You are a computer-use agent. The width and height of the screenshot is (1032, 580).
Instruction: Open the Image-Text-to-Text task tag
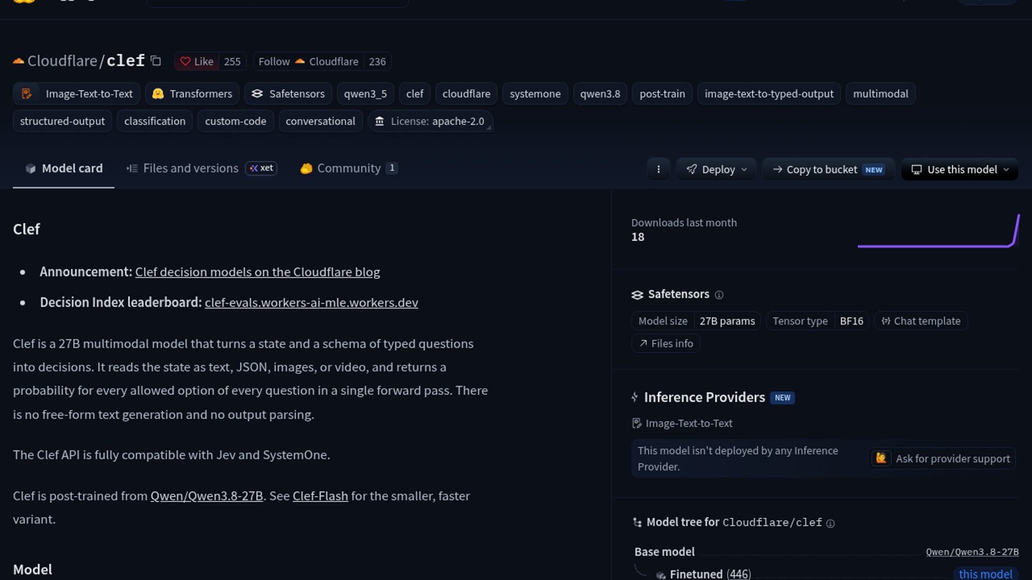coord(77,93)
